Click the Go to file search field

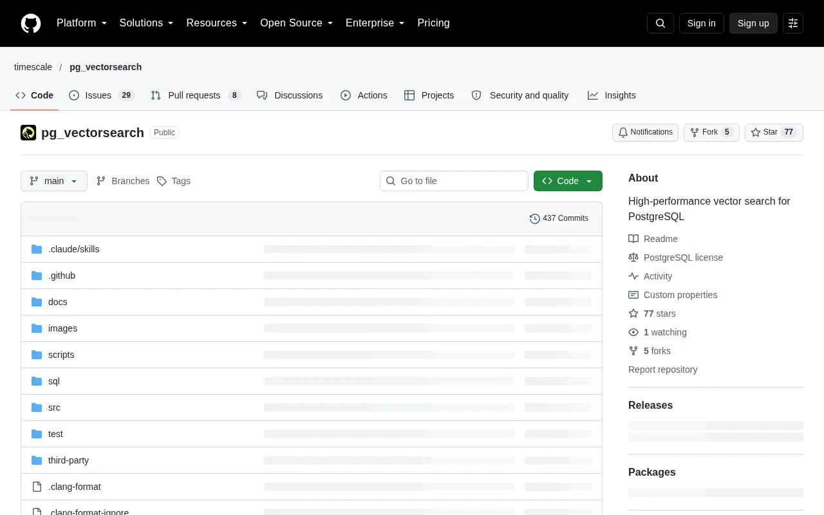(454, 181)
